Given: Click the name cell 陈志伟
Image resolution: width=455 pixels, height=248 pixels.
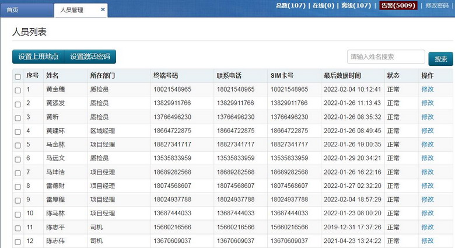Looking at the screenshot, I should pos(55,241).
